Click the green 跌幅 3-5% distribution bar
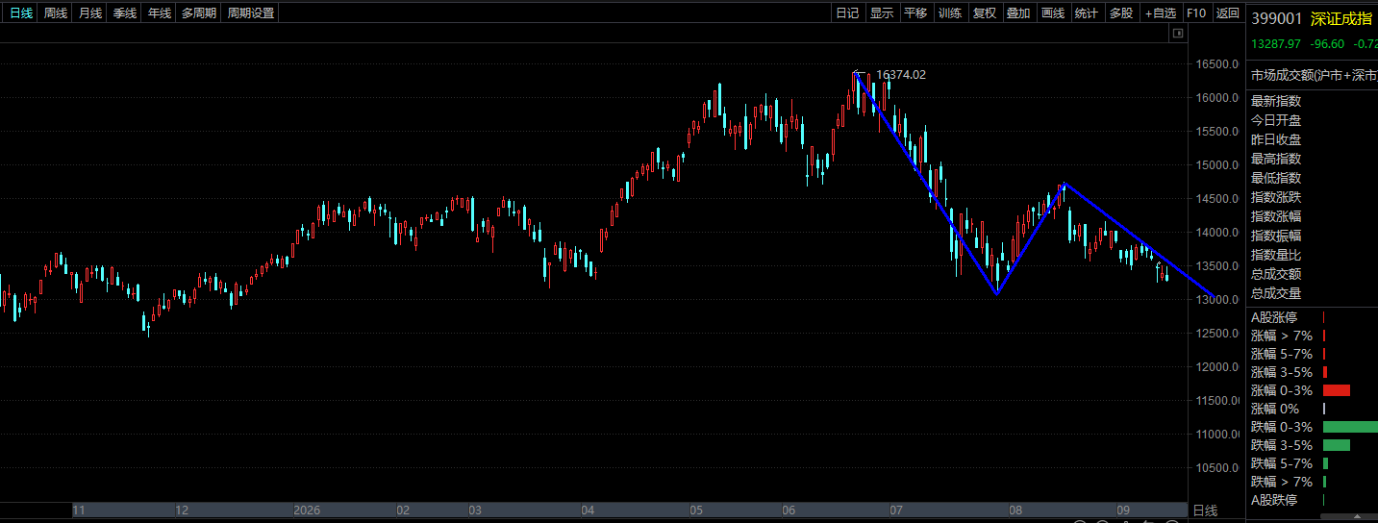This screenshot has width=1378, height=523. (x=1337, y=445)
